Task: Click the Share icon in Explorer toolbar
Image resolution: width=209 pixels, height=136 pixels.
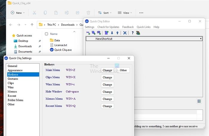Action: 78,13
